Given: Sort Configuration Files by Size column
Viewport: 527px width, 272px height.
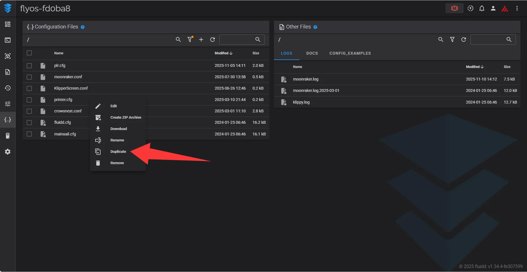Looking at the screenshot, I should tap(256, 53).
